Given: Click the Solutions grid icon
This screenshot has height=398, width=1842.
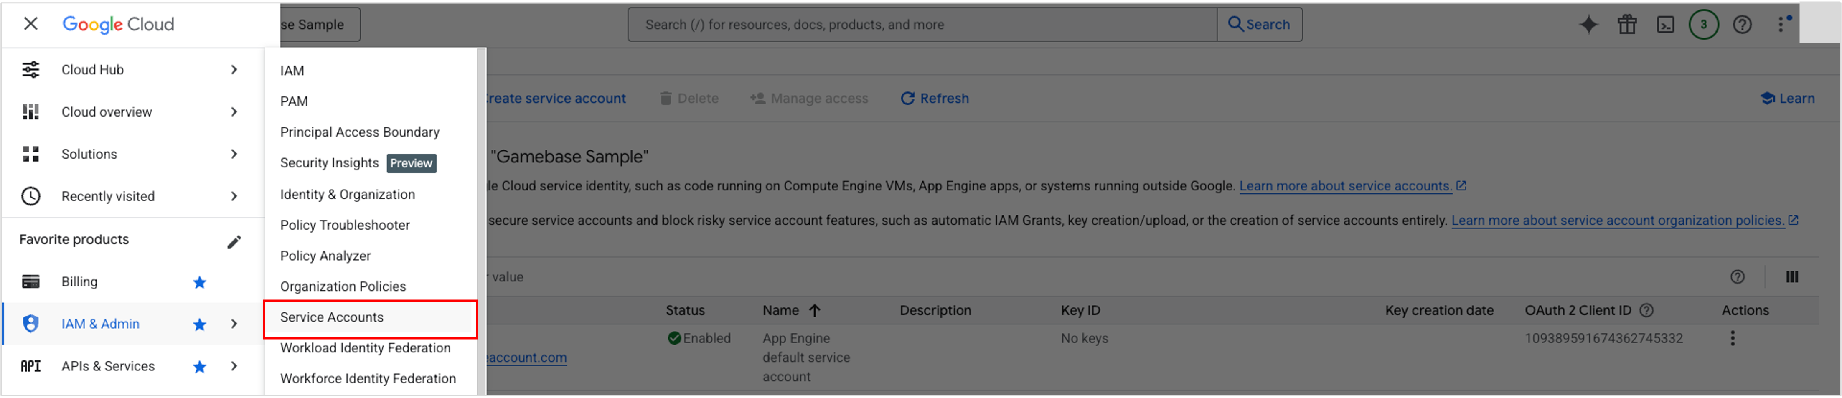Looking at the screenshot, I should coord(31,154).
